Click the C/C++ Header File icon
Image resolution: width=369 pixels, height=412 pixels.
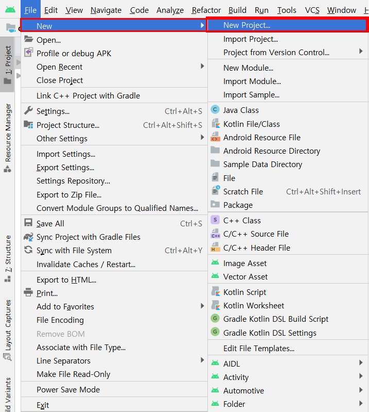pyautogui.click(x=216, y=247)
